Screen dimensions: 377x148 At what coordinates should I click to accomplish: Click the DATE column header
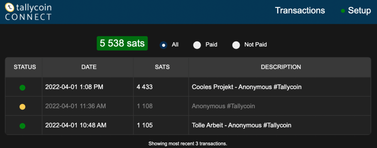point(89,67)
